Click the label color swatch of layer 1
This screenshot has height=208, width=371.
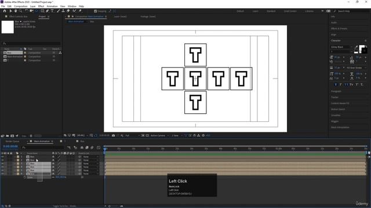pyautogui.click(x=18, y=157)
